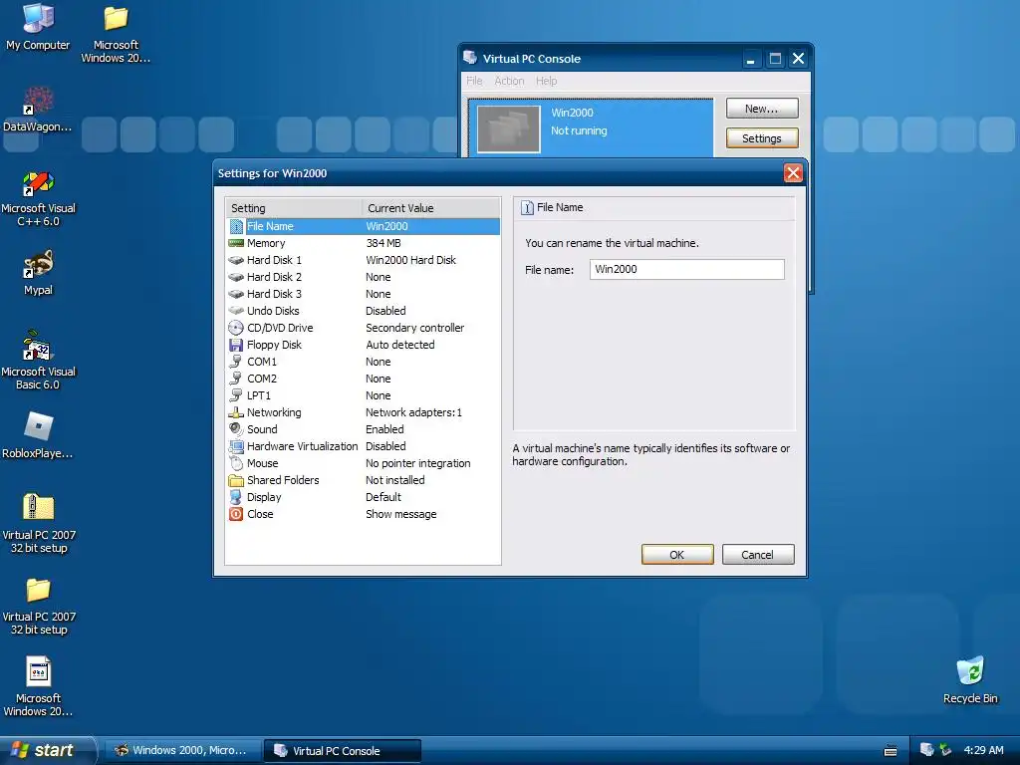Viewport: 1020px width, 765px height.
Task: Select the DataWagon desktop shortcut
Action: [38, 110]
